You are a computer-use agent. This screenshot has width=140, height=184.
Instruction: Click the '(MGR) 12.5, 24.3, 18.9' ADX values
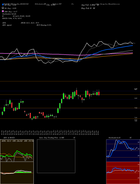click(x=30, y=23)
